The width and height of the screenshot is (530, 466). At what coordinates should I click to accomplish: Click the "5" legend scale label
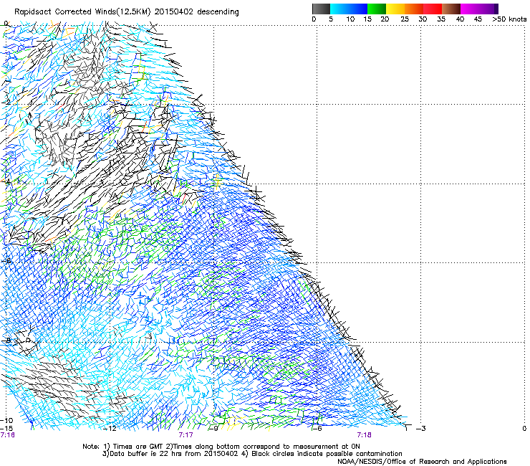tap(331, 19)
